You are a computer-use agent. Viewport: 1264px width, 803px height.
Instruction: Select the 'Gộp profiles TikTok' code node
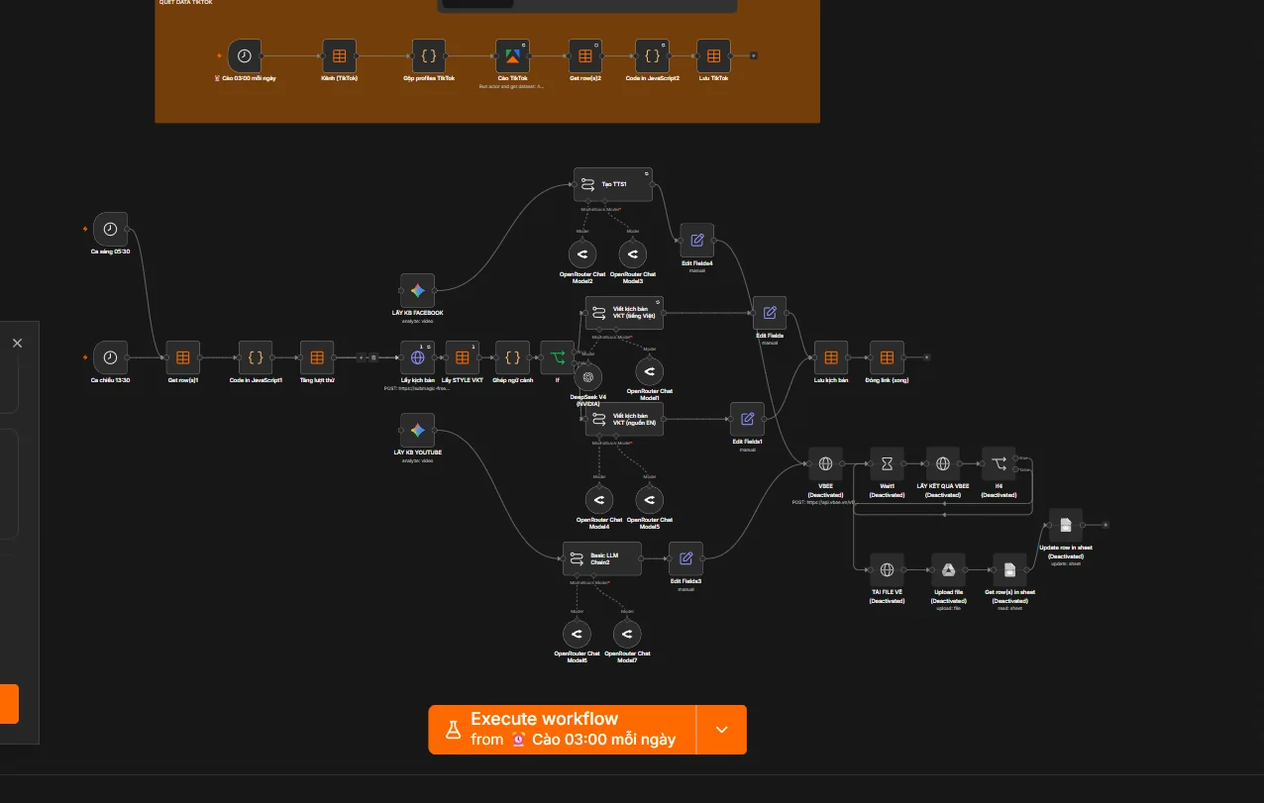click(430, 55)
